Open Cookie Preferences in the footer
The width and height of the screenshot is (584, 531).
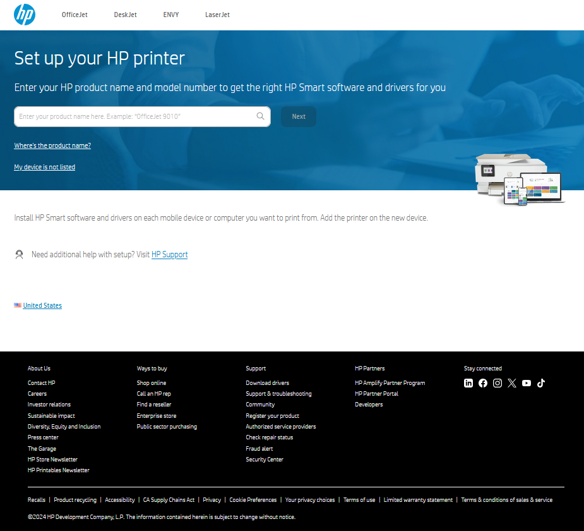coord(253,499)
